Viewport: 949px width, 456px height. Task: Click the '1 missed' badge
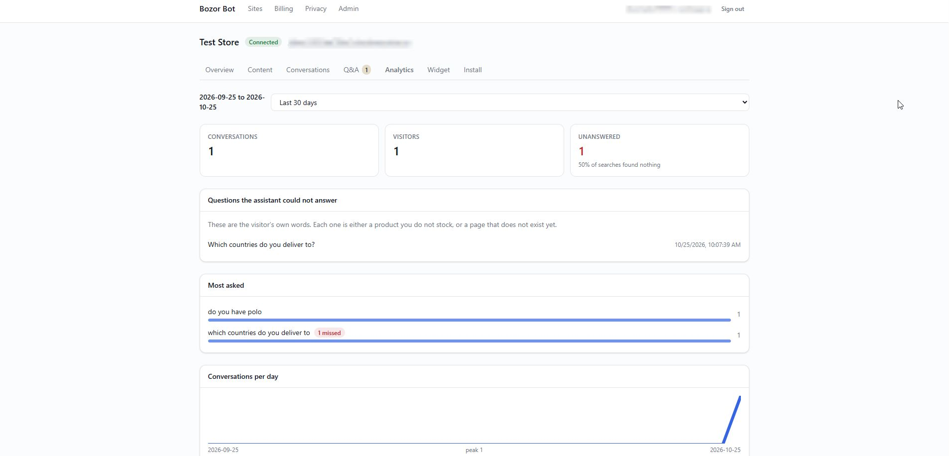[329, 333]
